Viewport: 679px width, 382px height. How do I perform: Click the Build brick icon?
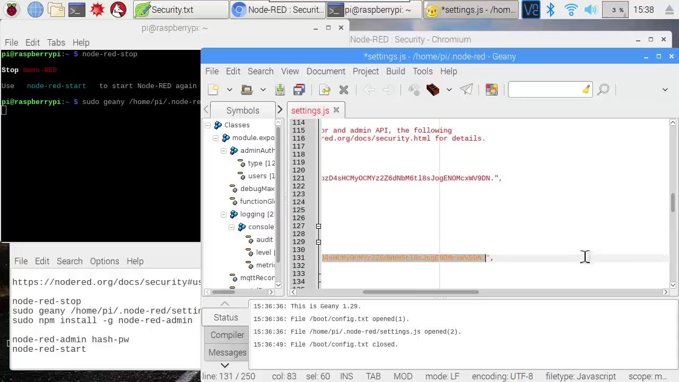click(x=433, y=90)
